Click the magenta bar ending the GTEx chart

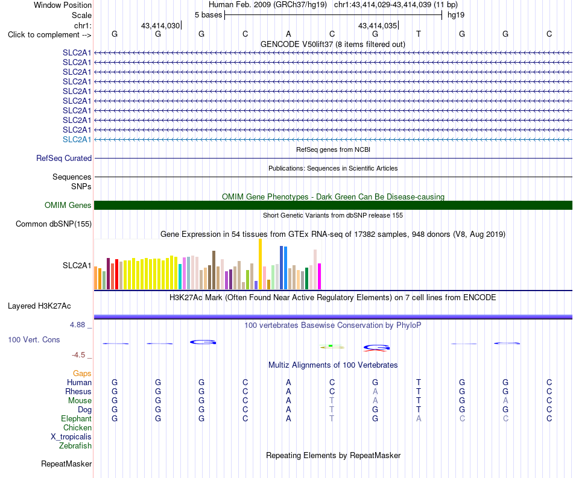pyautogui.click(x=320, y=277)
